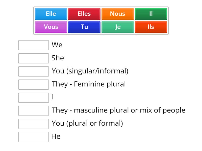This screenshot has width=202, height=151.
Task: Select the Elle tile in the word bank
Action: coord(50,14)
